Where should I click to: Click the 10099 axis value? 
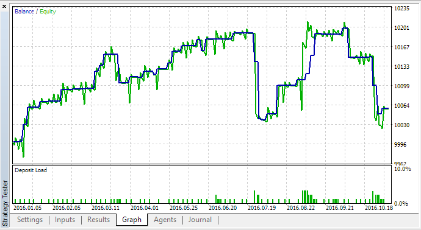pos(401,86)
